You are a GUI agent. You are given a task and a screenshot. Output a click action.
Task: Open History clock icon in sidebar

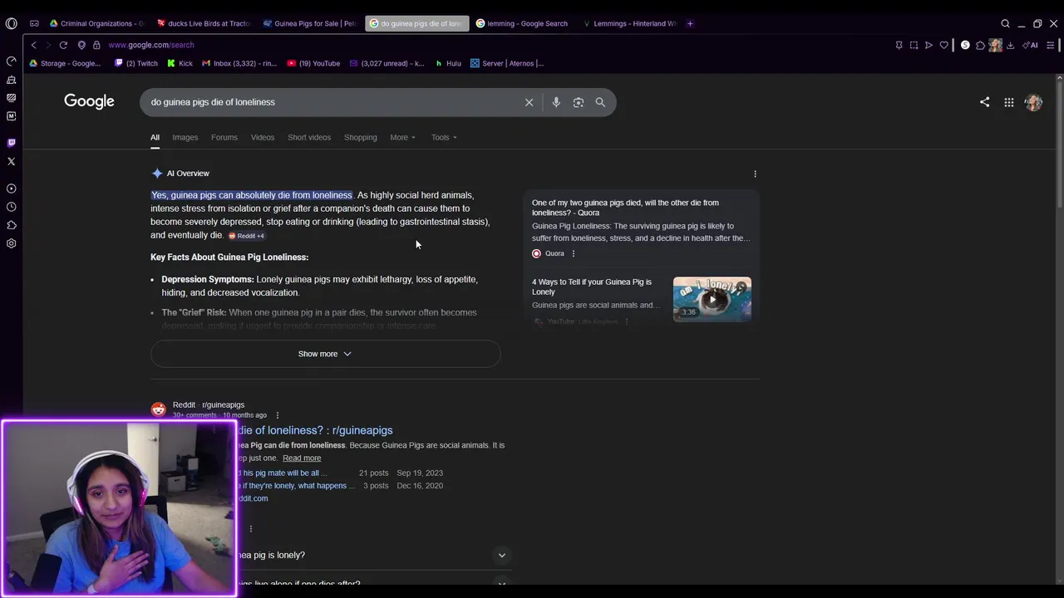click(x=11, y=207)
